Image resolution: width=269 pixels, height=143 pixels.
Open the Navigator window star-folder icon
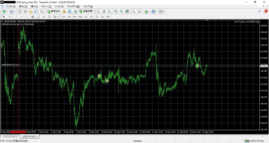coord(31,11)
